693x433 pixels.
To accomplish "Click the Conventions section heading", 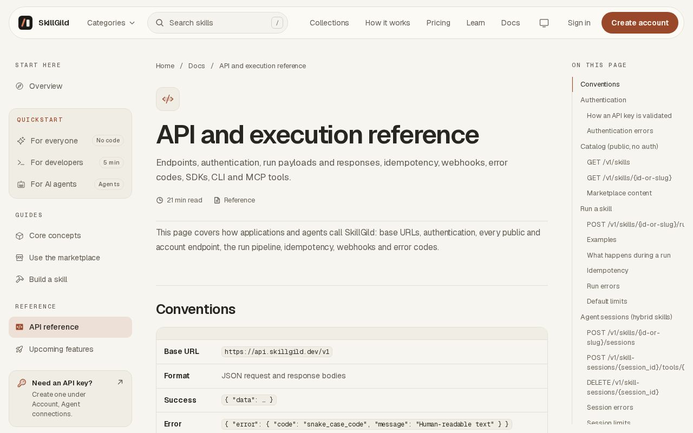I will pyautogui.click(x=195, y=310).
